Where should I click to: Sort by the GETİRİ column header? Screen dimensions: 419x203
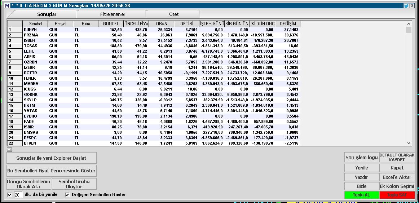[x=186, y=24]
